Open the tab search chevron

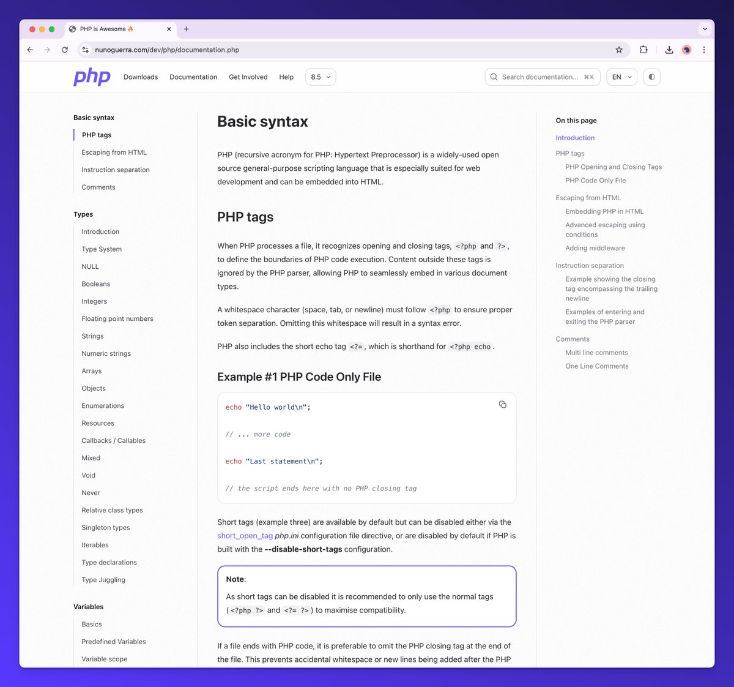(705, 29)
